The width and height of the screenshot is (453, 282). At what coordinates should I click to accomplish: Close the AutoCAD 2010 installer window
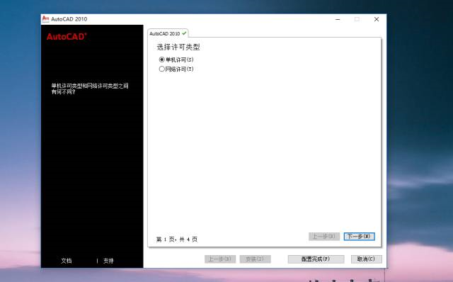tap(377, 19)
